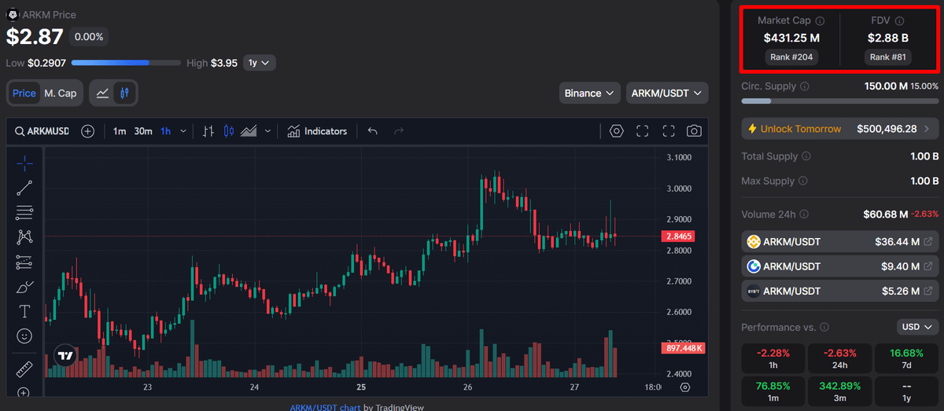Take a chart snapshot with camera icon

[694, 131]
